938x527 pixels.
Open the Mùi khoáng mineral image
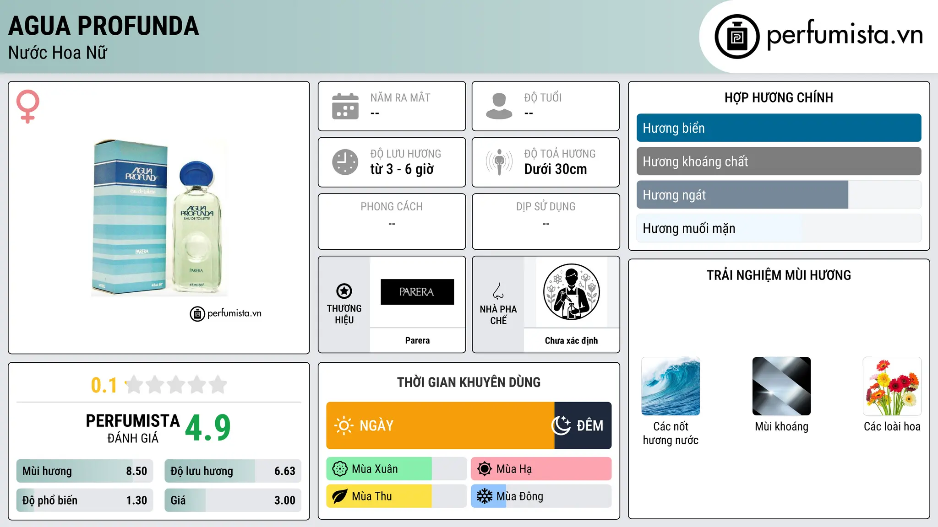781,386
